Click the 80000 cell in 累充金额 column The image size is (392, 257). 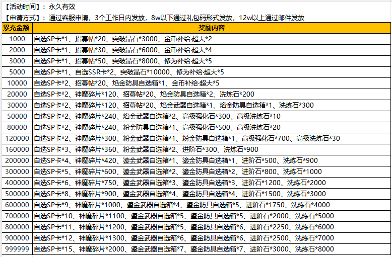coord(17,127)
